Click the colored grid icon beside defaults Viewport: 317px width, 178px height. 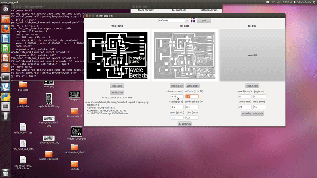193,20
